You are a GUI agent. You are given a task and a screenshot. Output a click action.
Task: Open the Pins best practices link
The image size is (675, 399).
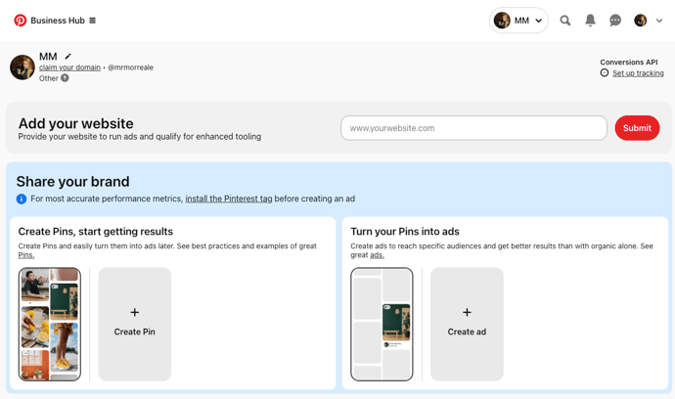tap(26, 255)
